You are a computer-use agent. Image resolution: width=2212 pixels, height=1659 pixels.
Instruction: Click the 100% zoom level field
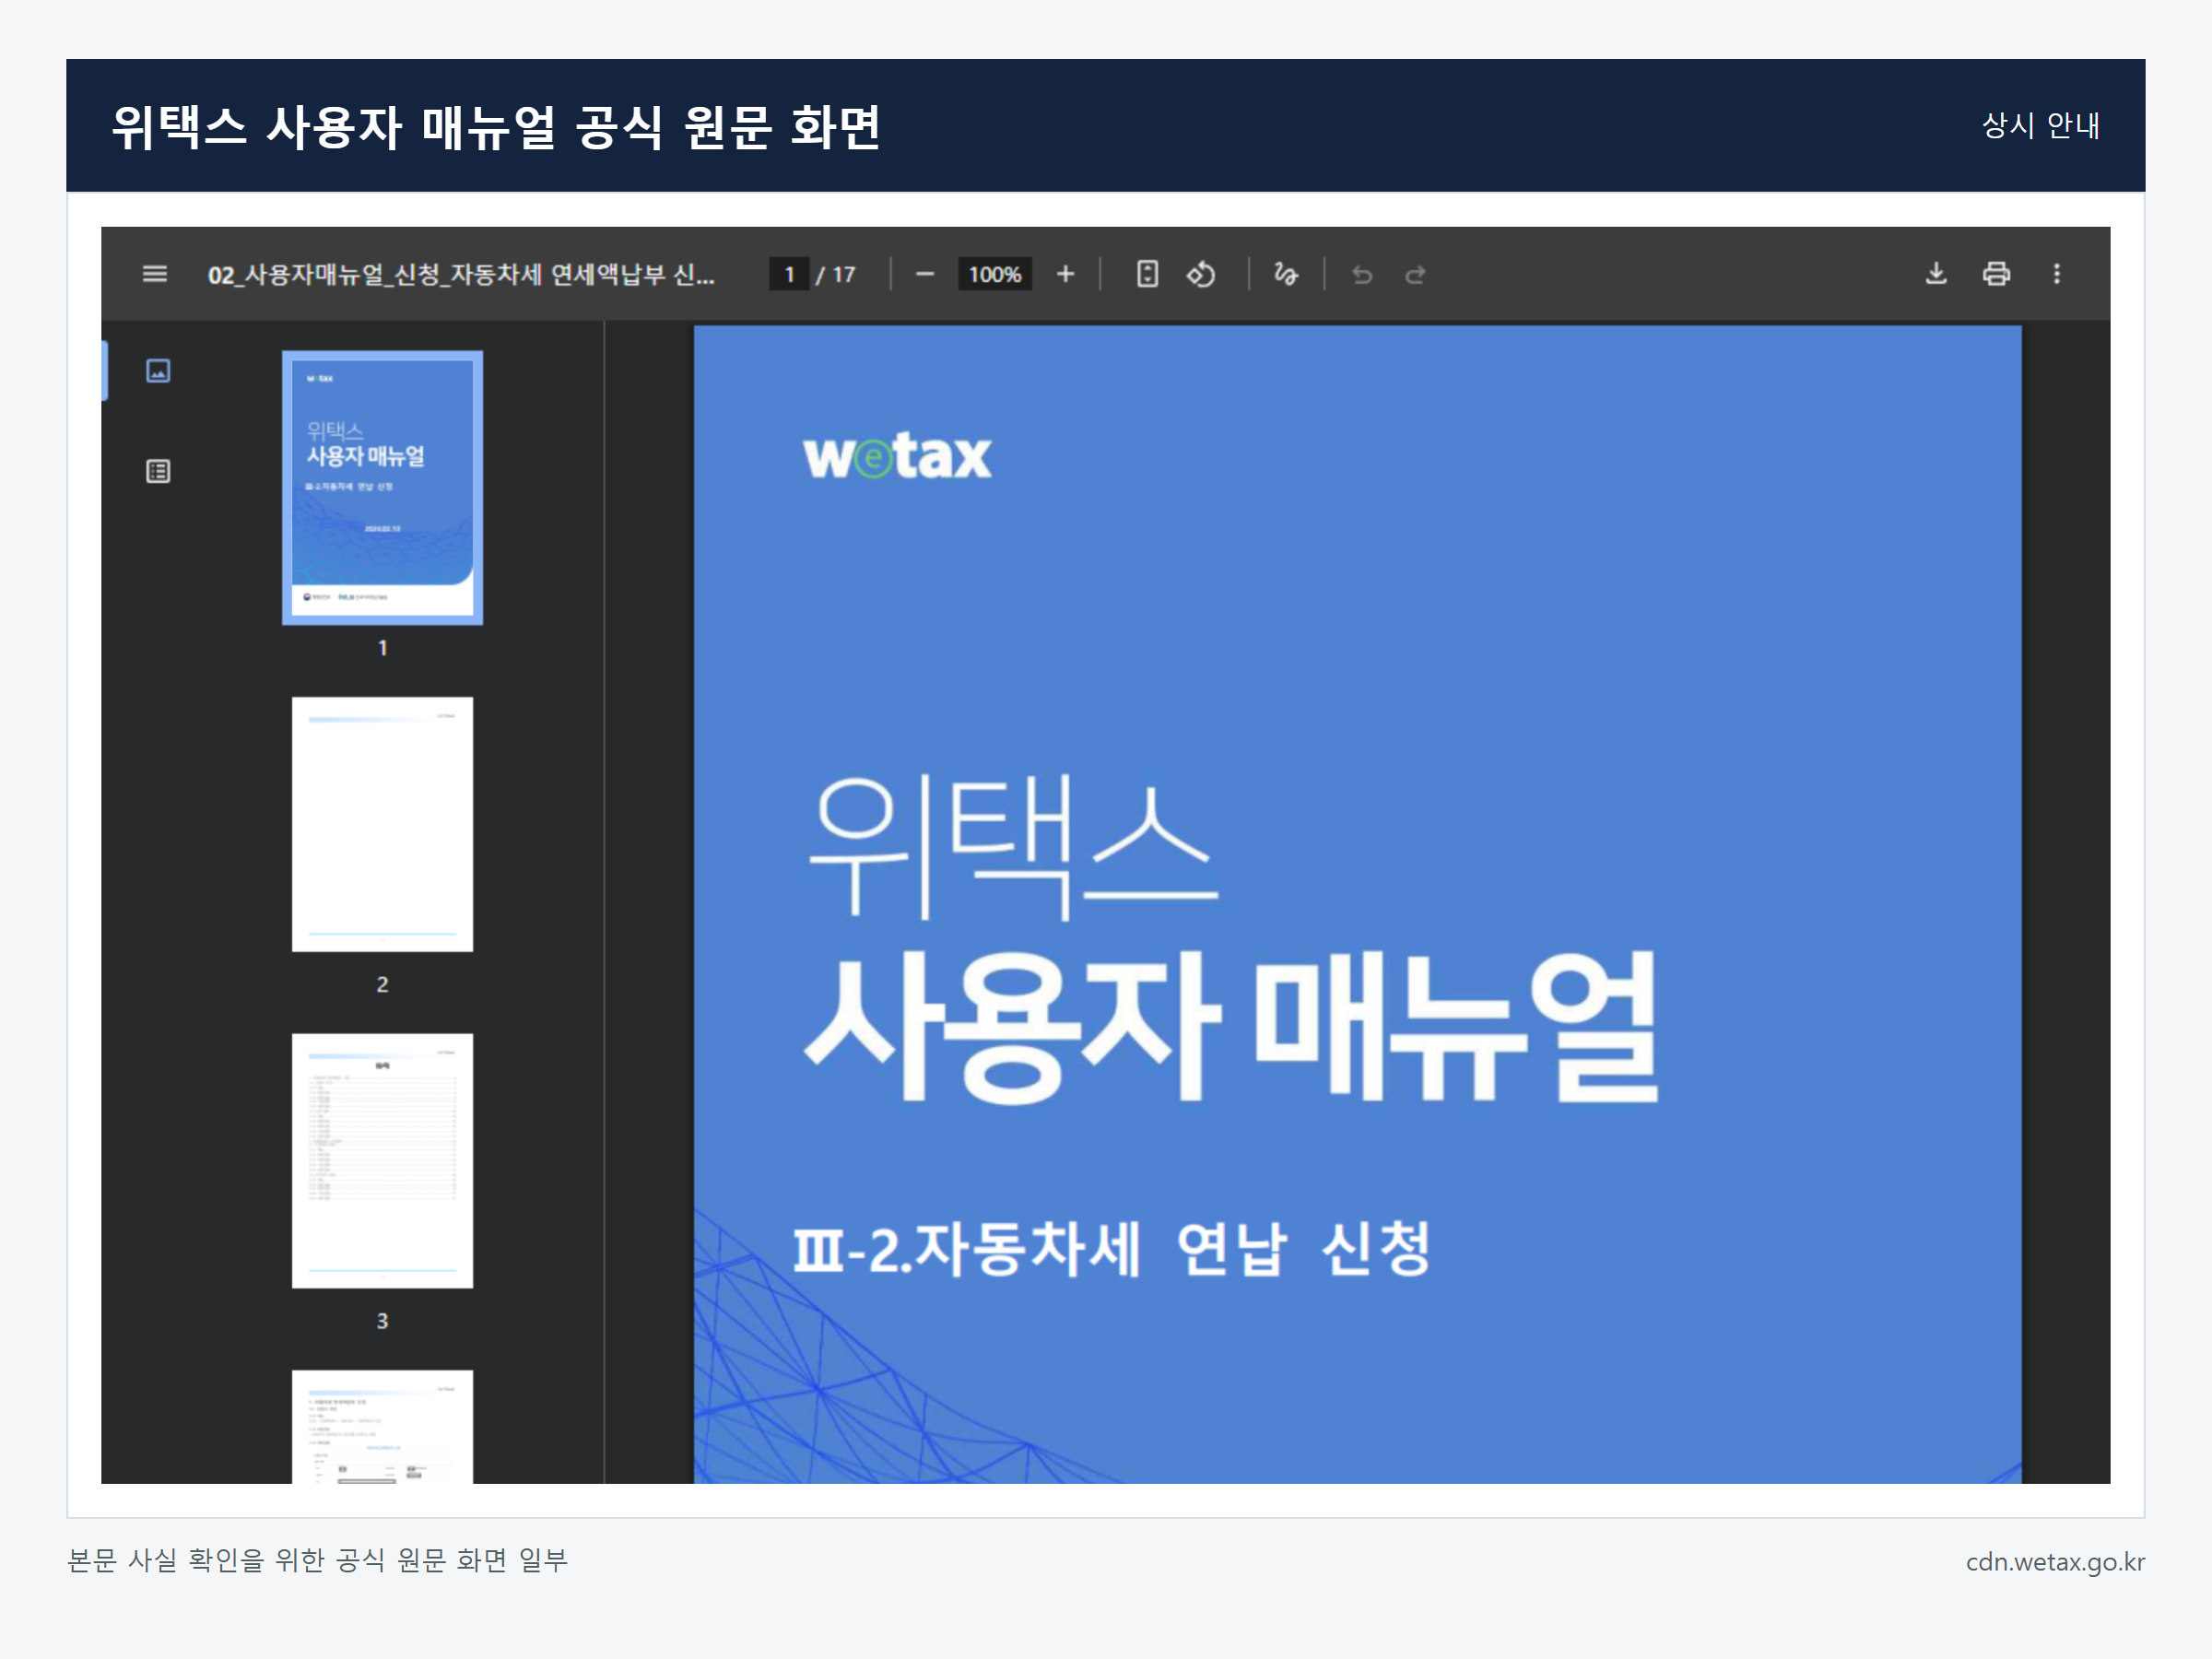point(994,274)
